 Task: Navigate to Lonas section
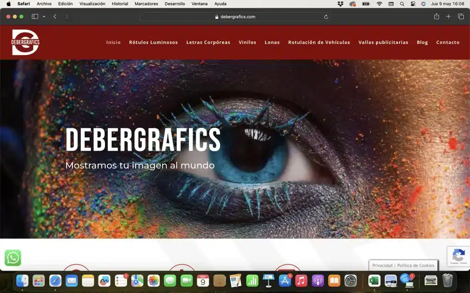272,43
